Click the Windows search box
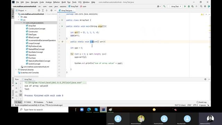Screen dimensions: 222x125 pos(43,110)
